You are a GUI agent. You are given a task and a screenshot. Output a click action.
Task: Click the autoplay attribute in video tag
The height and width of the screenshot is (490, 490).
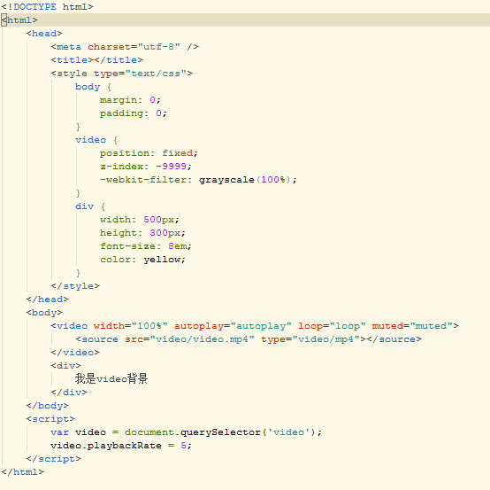pyautogui.click(x=233, y=326)
